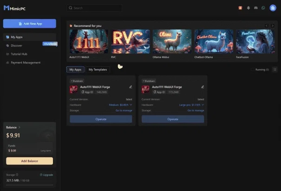
Task: Edit name of first Auto1111 WebUI Forge app
Action: tap(131, 87)
